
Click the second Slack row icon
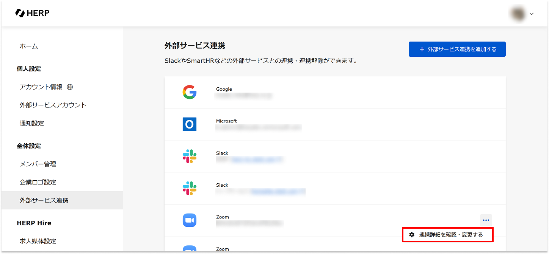pos(190,188)
